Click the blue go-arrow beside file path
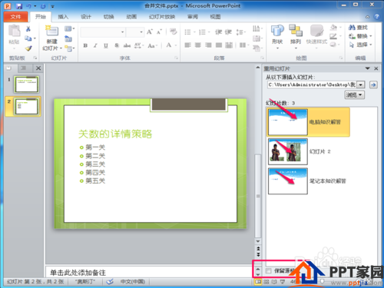The height and width of the screenshot is (288, 384). (x=373, y=84)
